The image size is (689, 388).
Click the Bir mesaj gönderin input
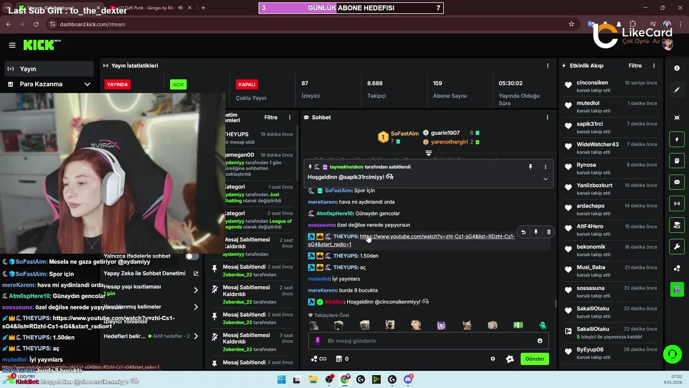click(x=428, y=341)
